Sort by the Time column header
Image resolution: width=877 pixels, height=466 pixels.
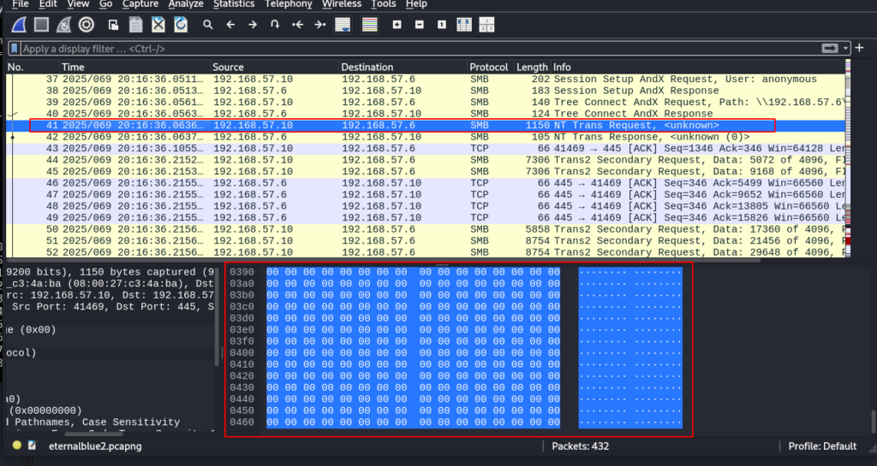click(x=134, y=67)
